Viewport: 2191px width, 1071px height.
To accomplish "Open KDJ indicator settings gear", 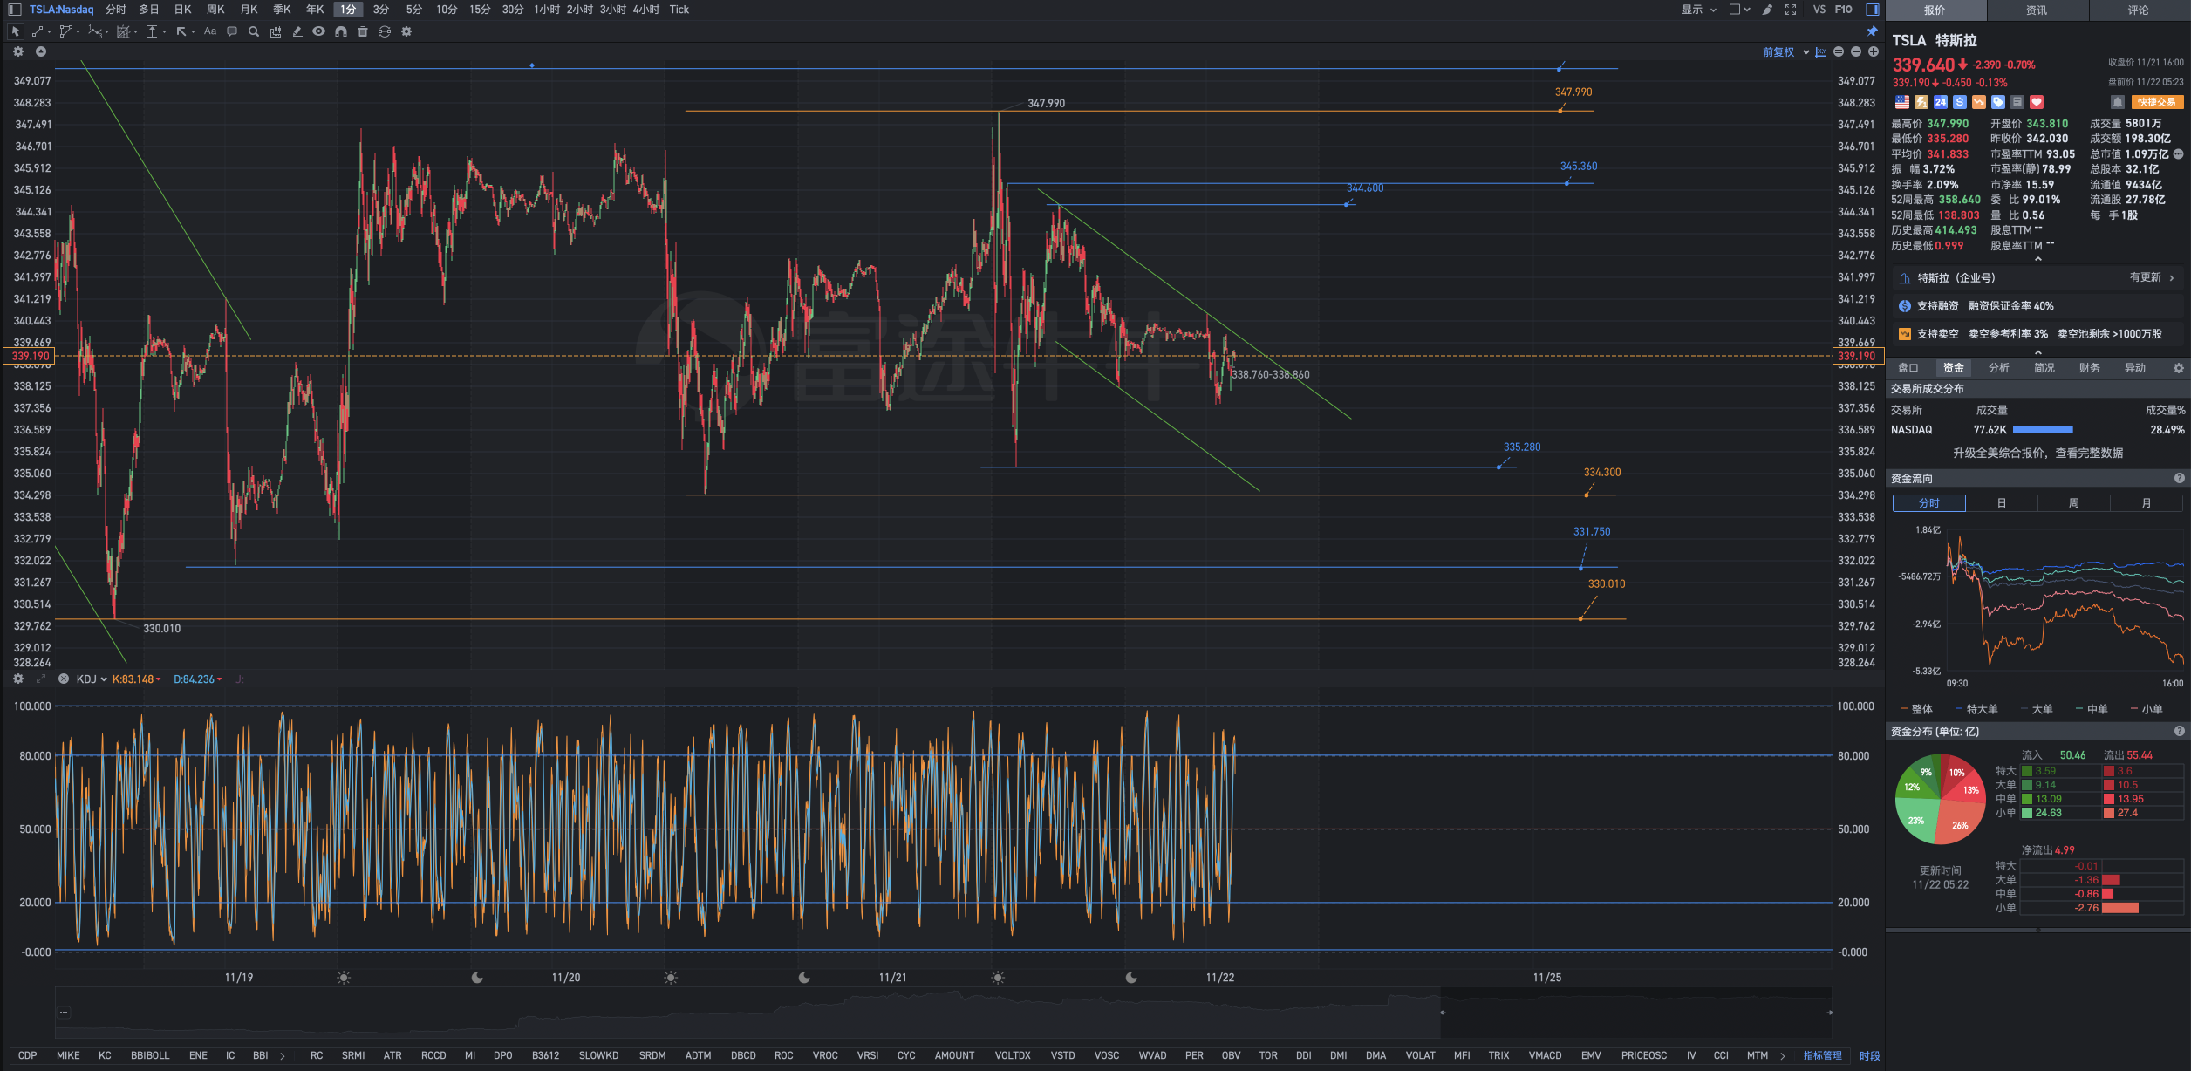I will tap(18, 679).
